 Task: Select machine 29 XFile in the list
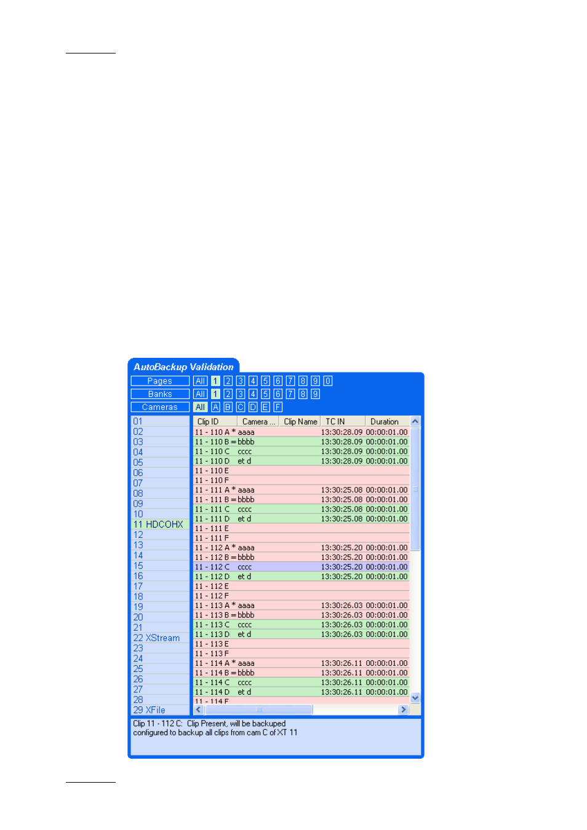160,710
